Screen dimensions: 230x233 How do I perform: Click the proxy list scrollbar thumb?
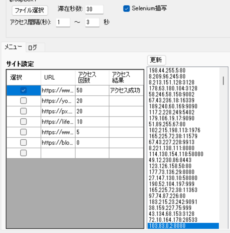click(x=223, y=81)
